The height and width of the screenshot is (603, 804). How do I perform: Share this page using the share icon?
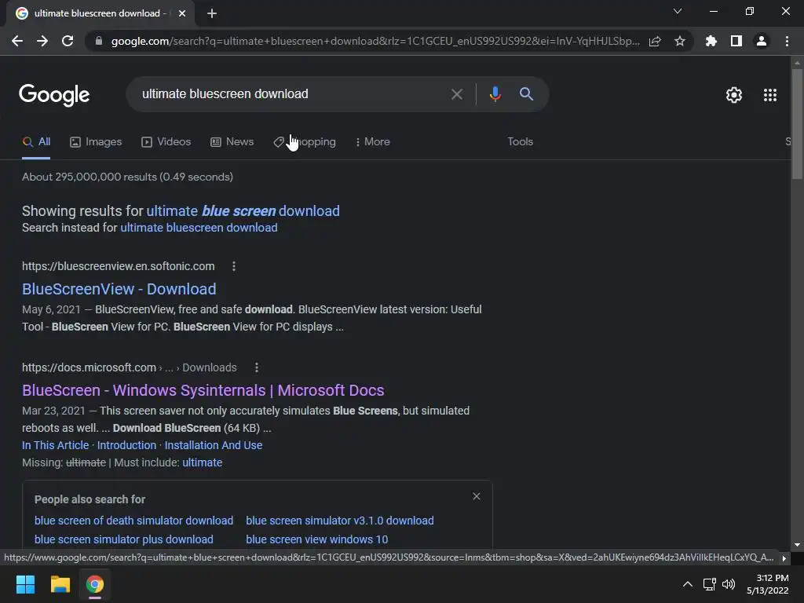655,41
